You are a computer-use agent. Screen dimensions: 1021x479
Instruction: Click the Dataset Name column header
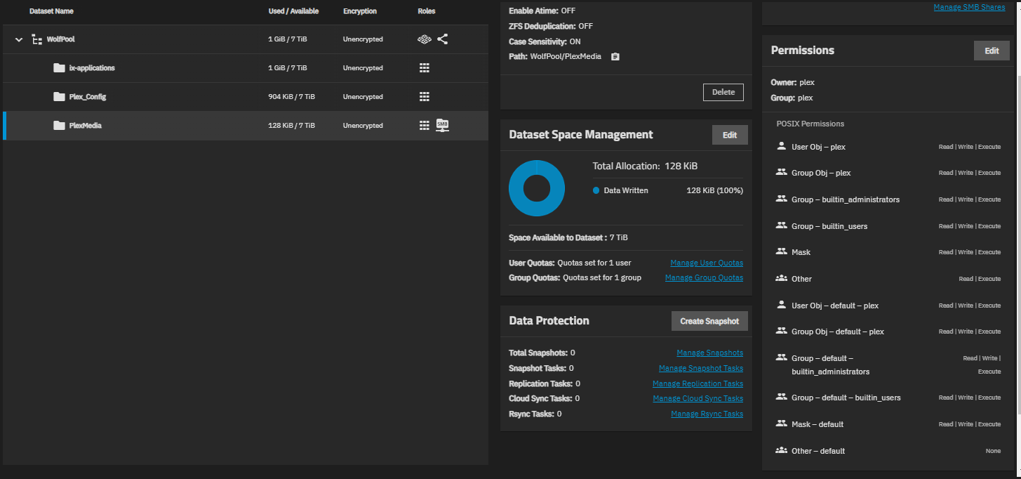pos(51,11)
